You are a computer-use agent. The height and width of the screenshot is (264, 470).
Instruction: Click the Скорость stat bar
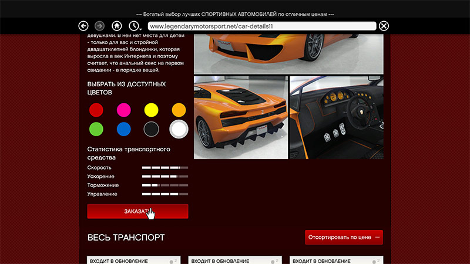[x=165, y=168]
